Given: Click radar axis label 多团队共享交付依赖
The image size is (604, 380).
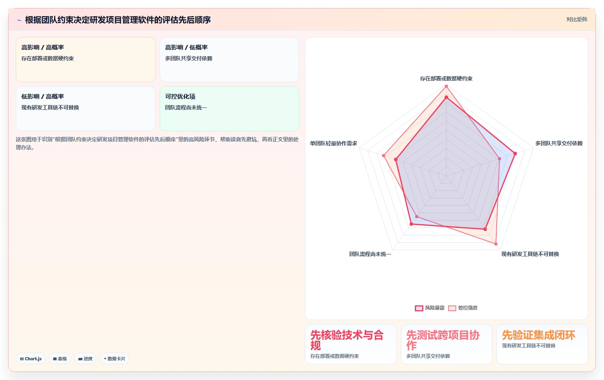Looking at the screenshot, I should (559, 143).
